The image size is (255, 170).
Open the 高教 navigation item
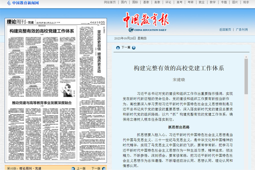point(157,2)
